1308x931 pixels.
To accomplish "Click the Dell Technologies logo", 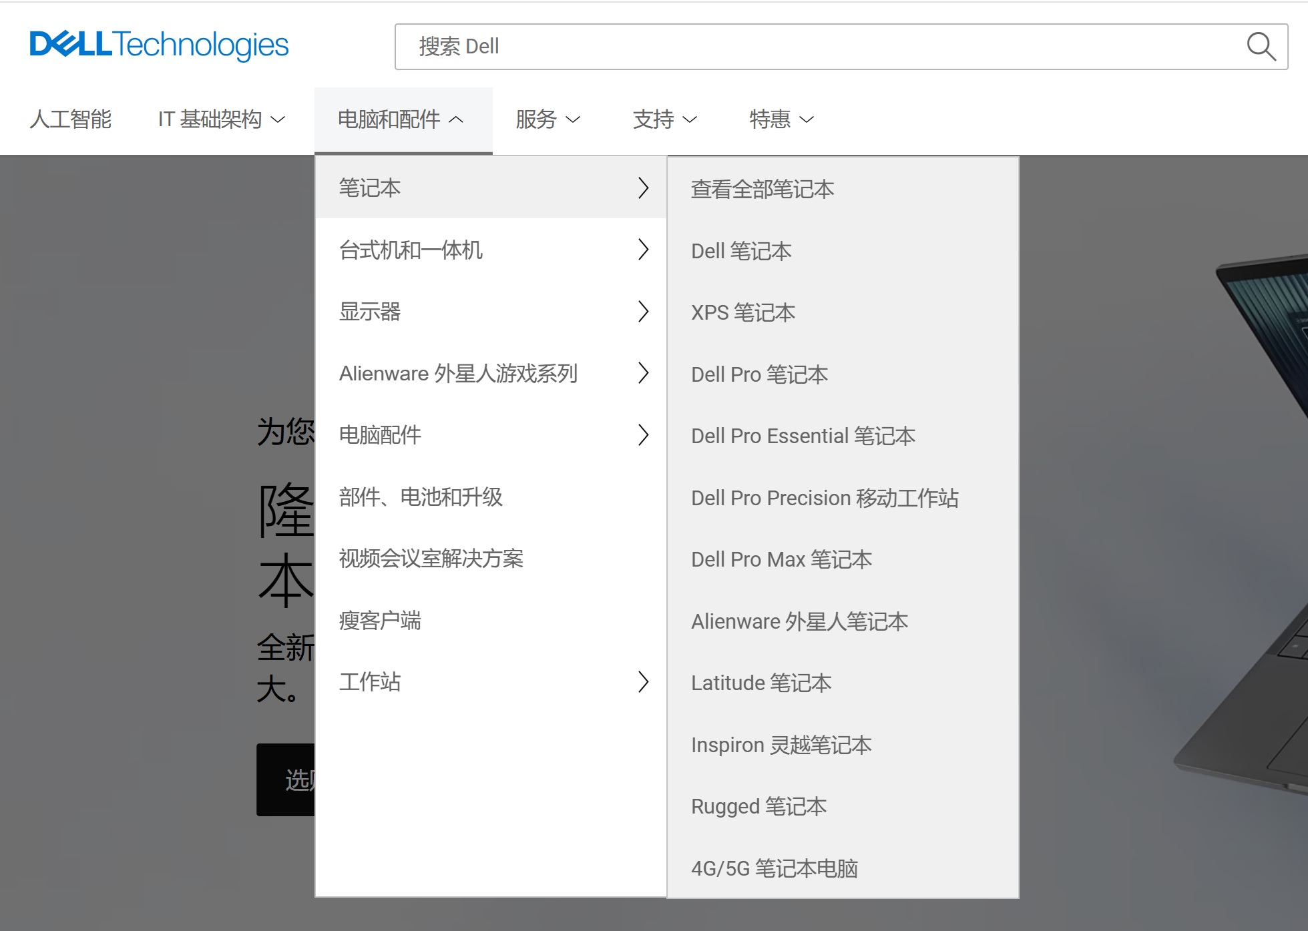I will [159, 45].
